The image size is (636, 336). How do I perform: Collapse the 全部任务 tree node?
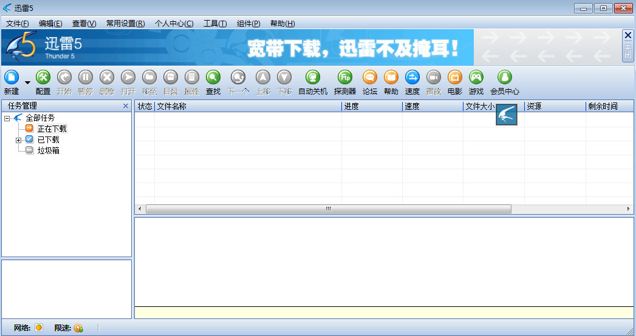7,119
